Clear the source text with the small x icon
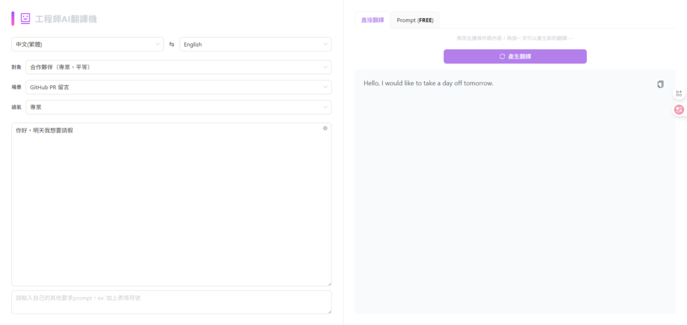Image resolution: width=687 pixels, height=325 pixels. click(325, 128)
